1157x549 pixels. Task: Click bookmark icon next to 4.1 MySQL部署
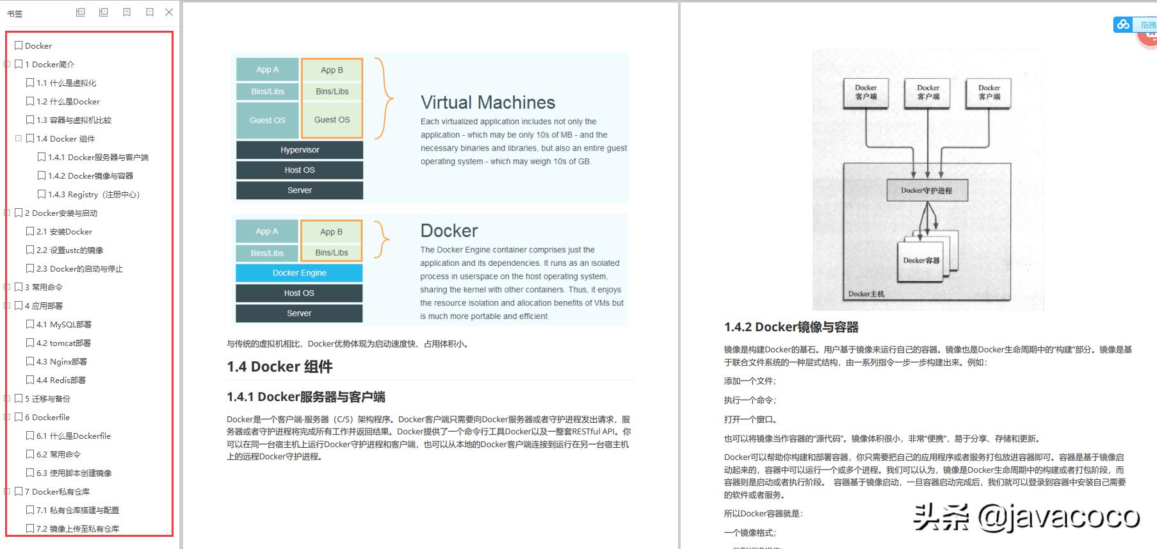pyautogui.click(x=30, y=324)
